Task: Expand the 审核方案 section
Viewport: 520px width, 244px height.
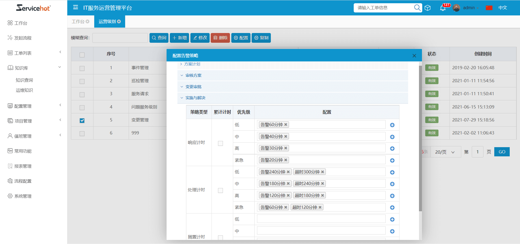Action: click(193, 75)
